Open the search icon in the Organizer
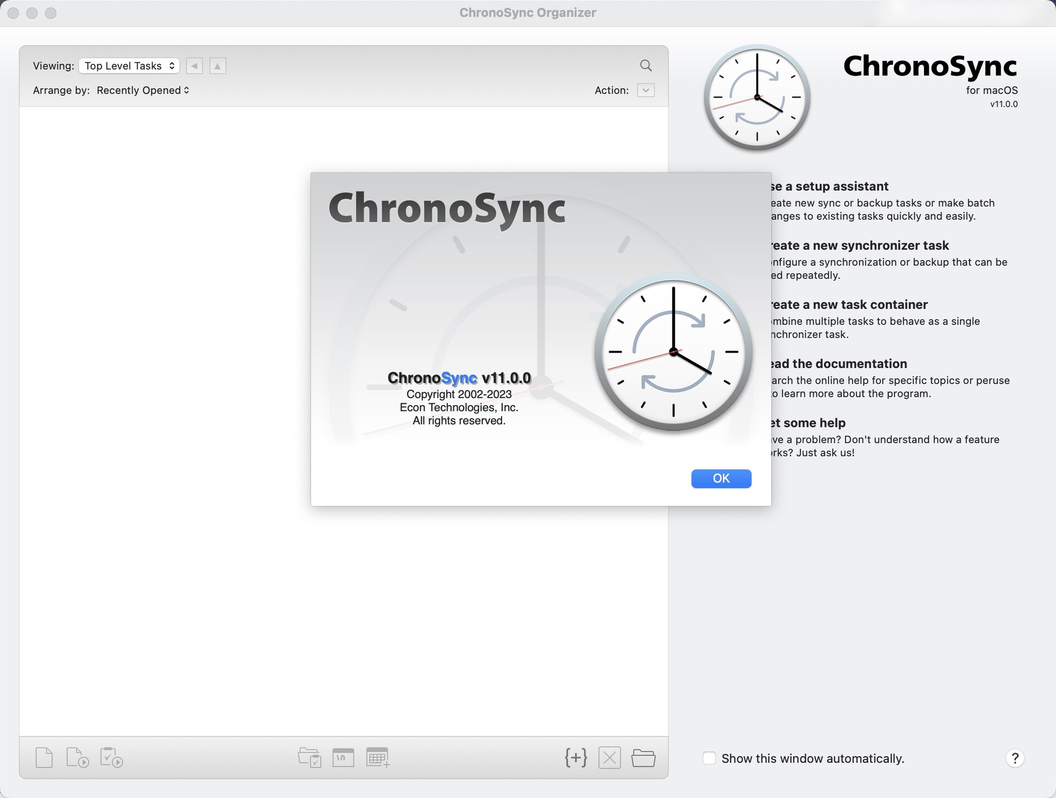Screen dimensions: 1056x798 pos(646,65)
